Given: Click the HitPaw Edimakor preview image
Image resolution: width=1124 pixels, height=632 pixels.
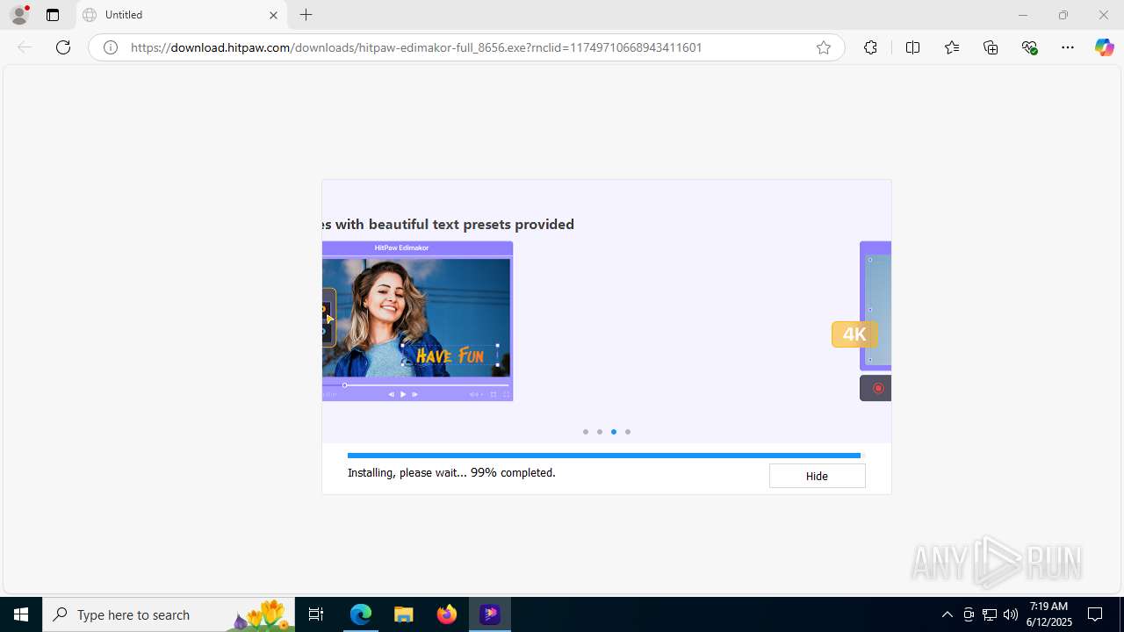Looking at the screenshot, I should click(x=417, y=321).
